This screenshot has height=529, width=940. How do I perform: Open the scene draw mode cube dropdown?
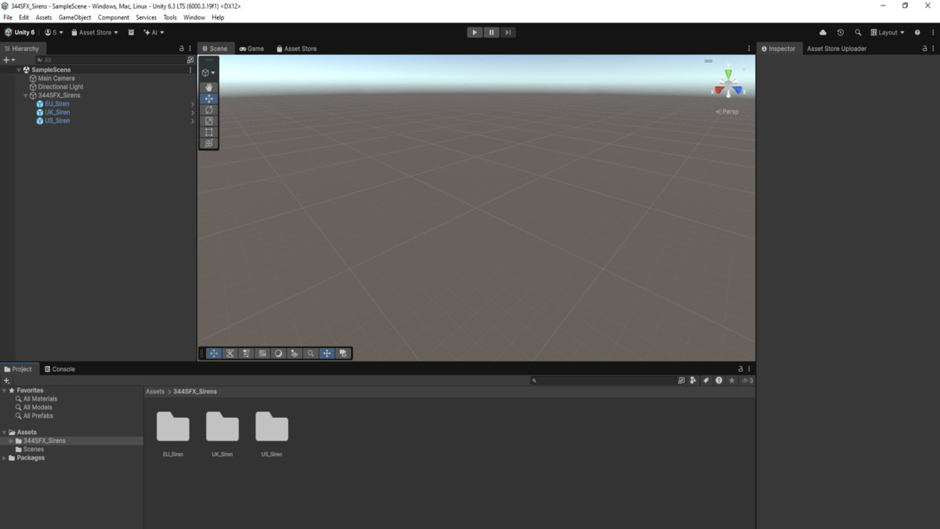pyautogui.click(x=208, y=73)
